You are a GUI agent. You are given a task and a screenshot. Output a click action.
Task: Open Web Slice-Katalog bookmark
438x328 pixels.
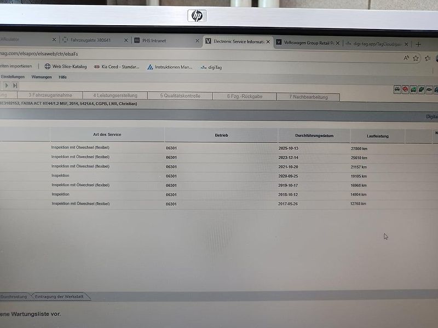(x=66, y=66)
